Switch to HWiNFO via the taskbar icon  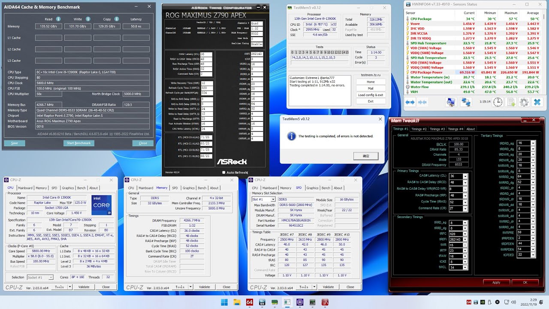262,302
